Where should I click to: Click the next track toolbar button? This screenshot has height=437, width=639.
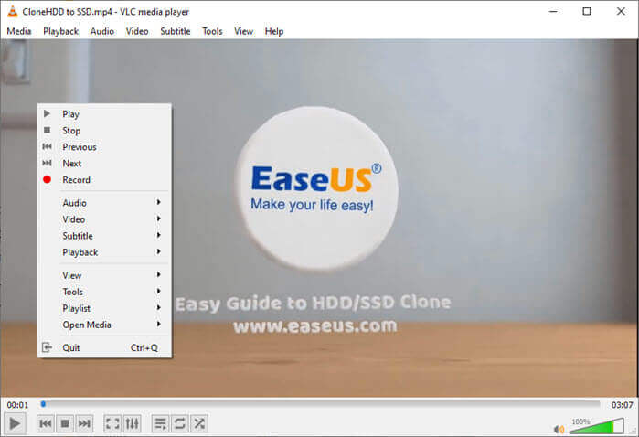click(84, 423)
